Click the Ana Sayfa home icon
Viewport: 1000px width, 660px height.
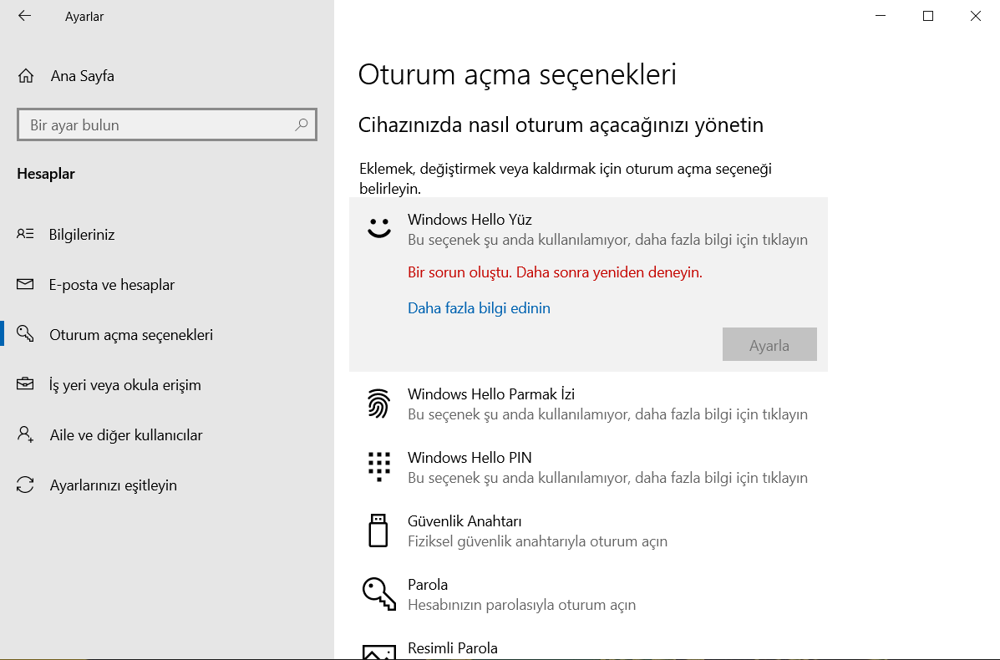pos(26,76)
